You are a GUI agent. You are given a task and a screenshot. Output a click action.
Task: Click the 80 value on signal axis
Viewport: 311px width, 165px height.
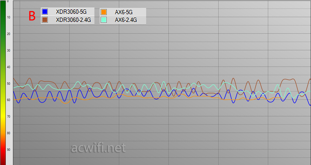(x=9, y=133)
